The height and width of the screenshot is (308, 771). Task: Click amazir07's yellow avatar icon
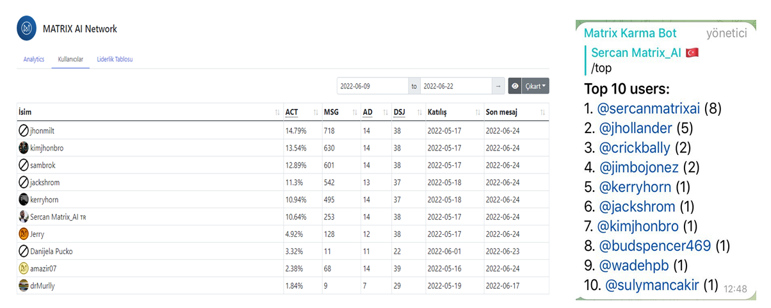click(x=24, y=268)
